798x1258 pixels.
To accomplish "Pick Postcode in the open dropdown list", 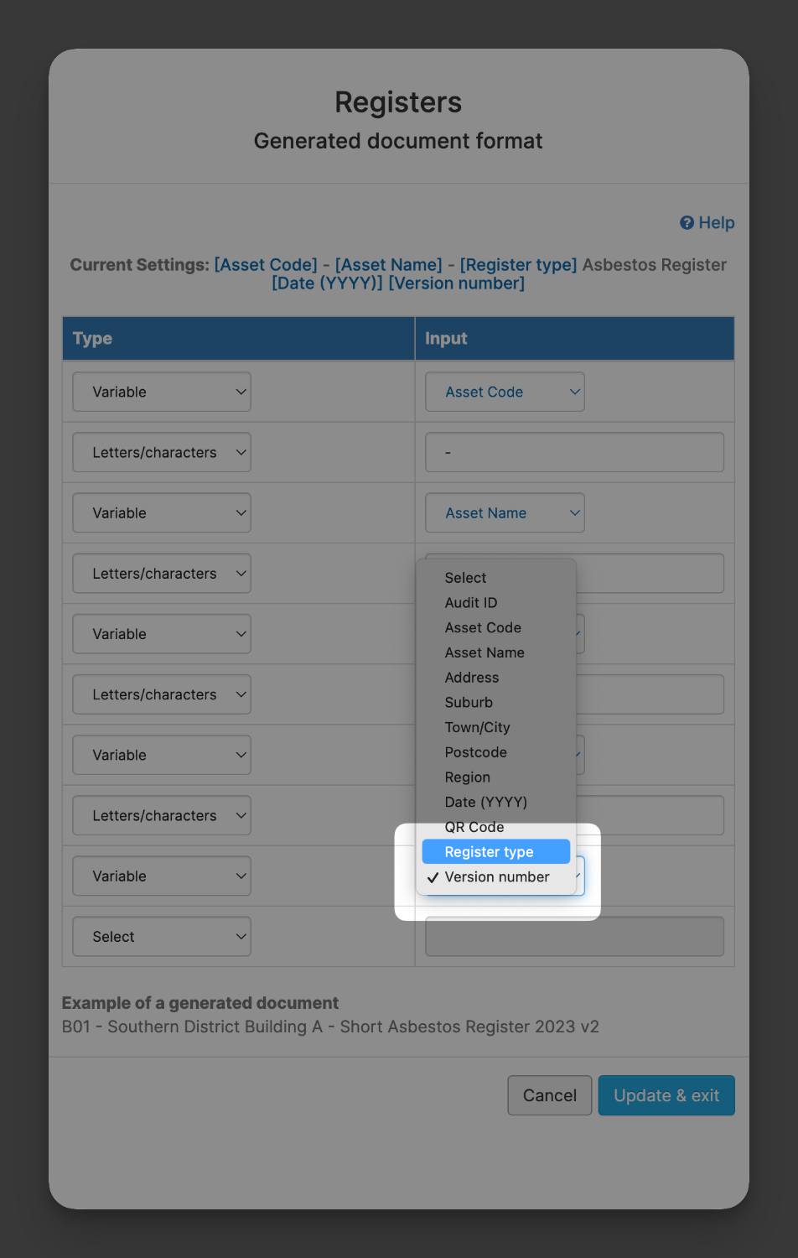I will coord(496,752).
